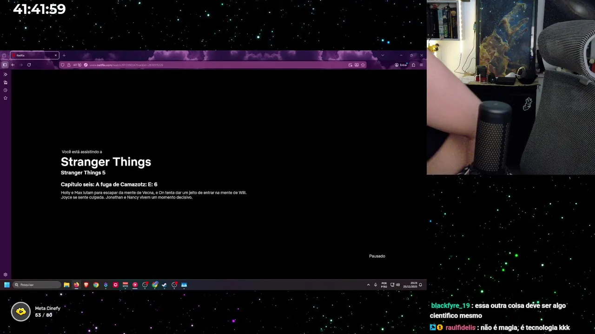Click the Meta Cinefy goal label
Screen dimensions: 595x334
48,308
